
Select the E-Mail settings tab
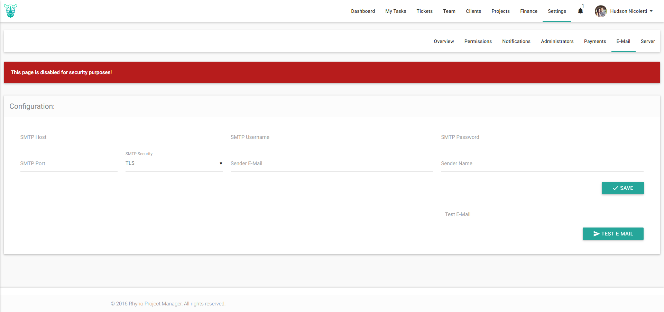click(623, 41)
